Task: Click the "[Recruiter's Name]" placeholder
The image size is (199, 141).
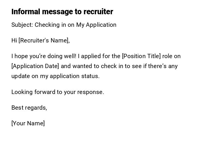Action: pyautogui.click(x=44, y=40)
